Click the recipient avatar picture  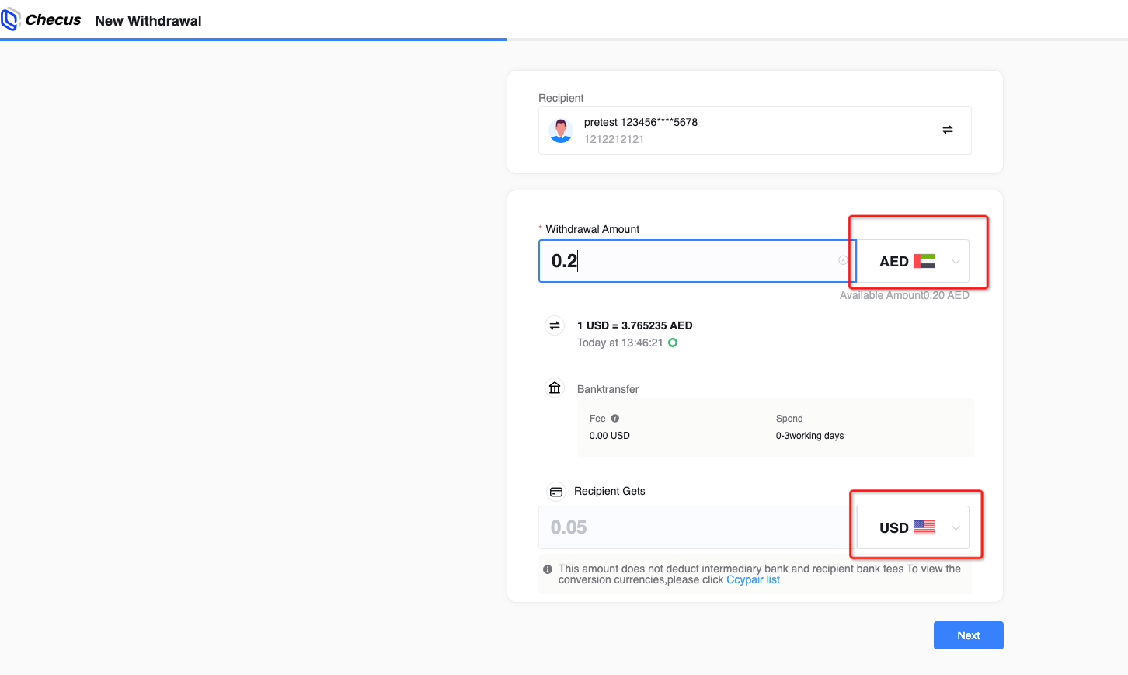(561, 130)
